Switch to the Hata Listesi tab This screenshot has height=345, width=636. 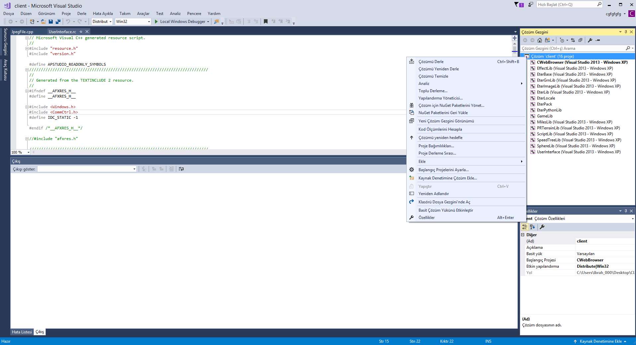pos(22,332)
